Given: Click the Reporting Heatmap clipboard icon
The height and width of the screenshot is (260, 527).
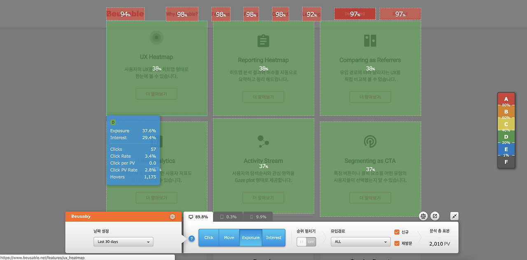Looking at the screenshot, I should [263, 41].
